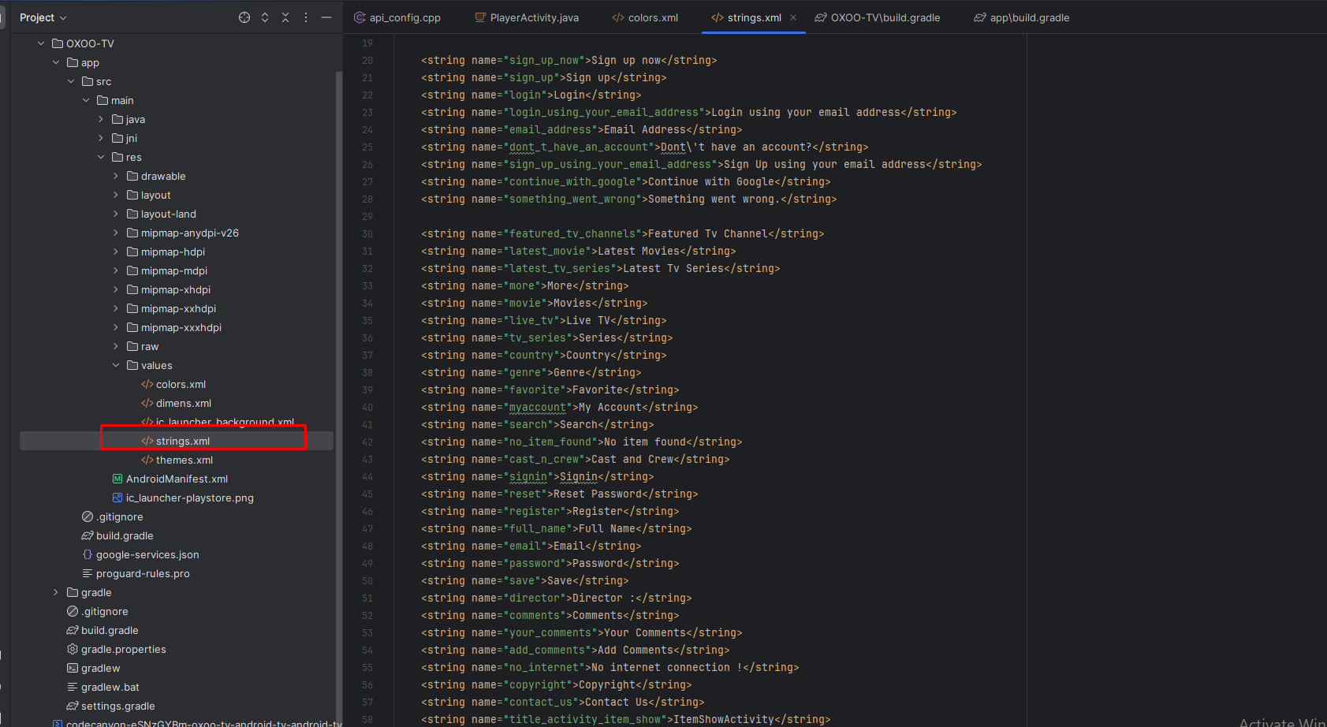Open settings.gradle file
This screenshot has width=1327, height=727.
117,706
